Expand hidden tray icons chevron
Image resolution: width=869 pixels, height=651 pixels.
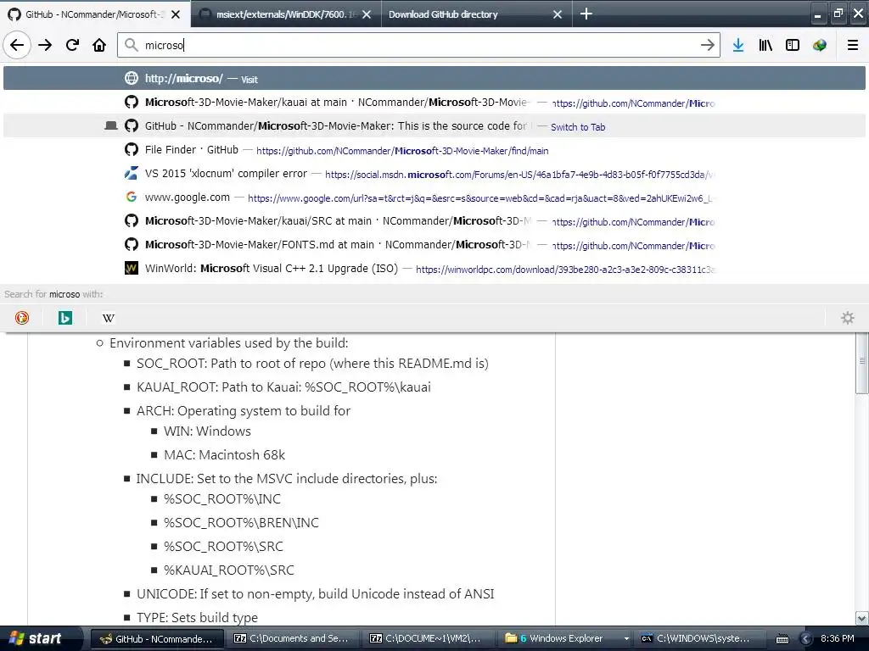click(806, 639)
